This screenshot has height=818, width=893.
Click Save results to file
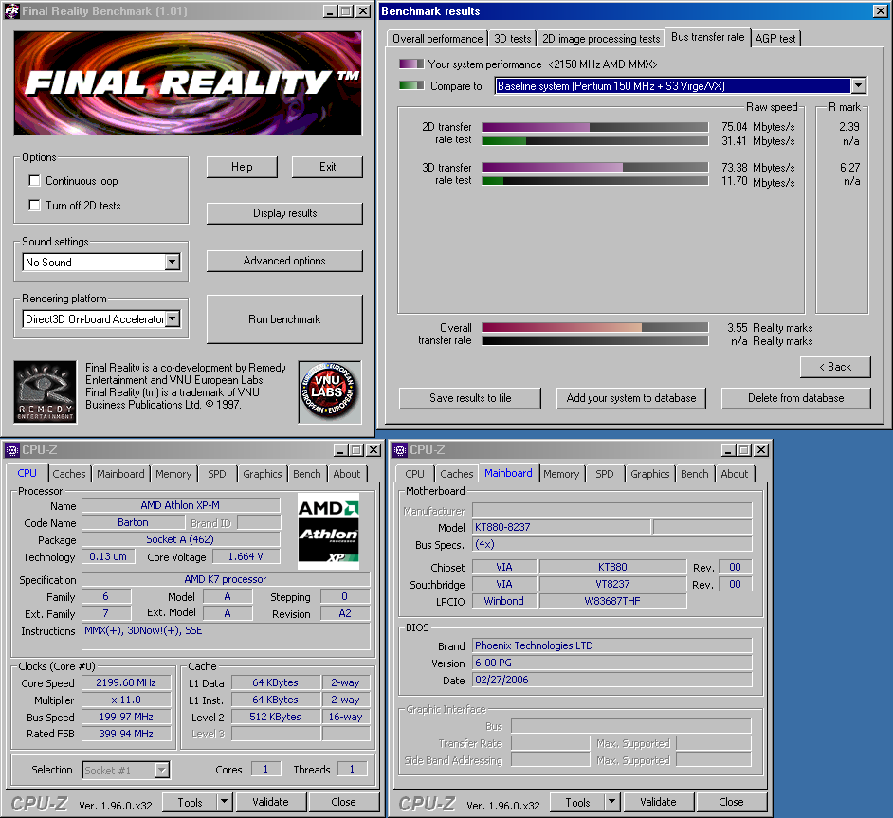point(470,398)
